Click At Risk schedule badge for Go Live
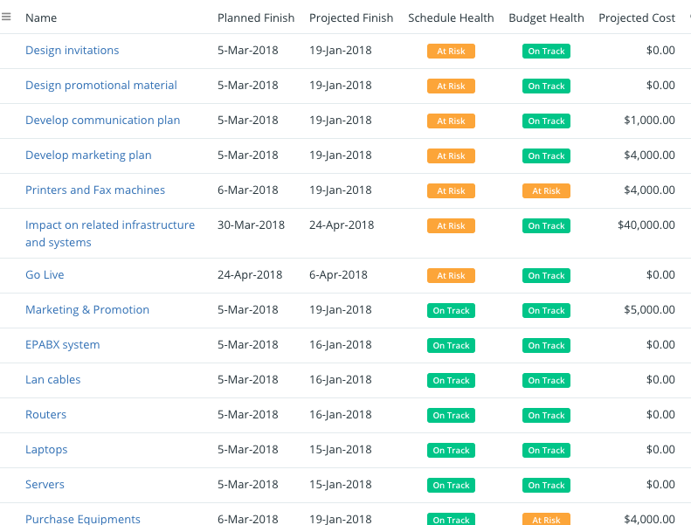The width and height of the screenshot is (691, 525). pyautogui.click(x=451, y=275)
